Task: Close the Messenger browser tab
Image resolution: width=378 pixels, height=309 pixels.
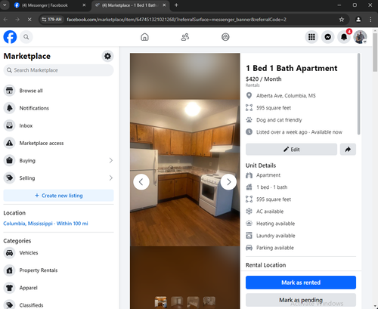Action: tap(84, 5)
